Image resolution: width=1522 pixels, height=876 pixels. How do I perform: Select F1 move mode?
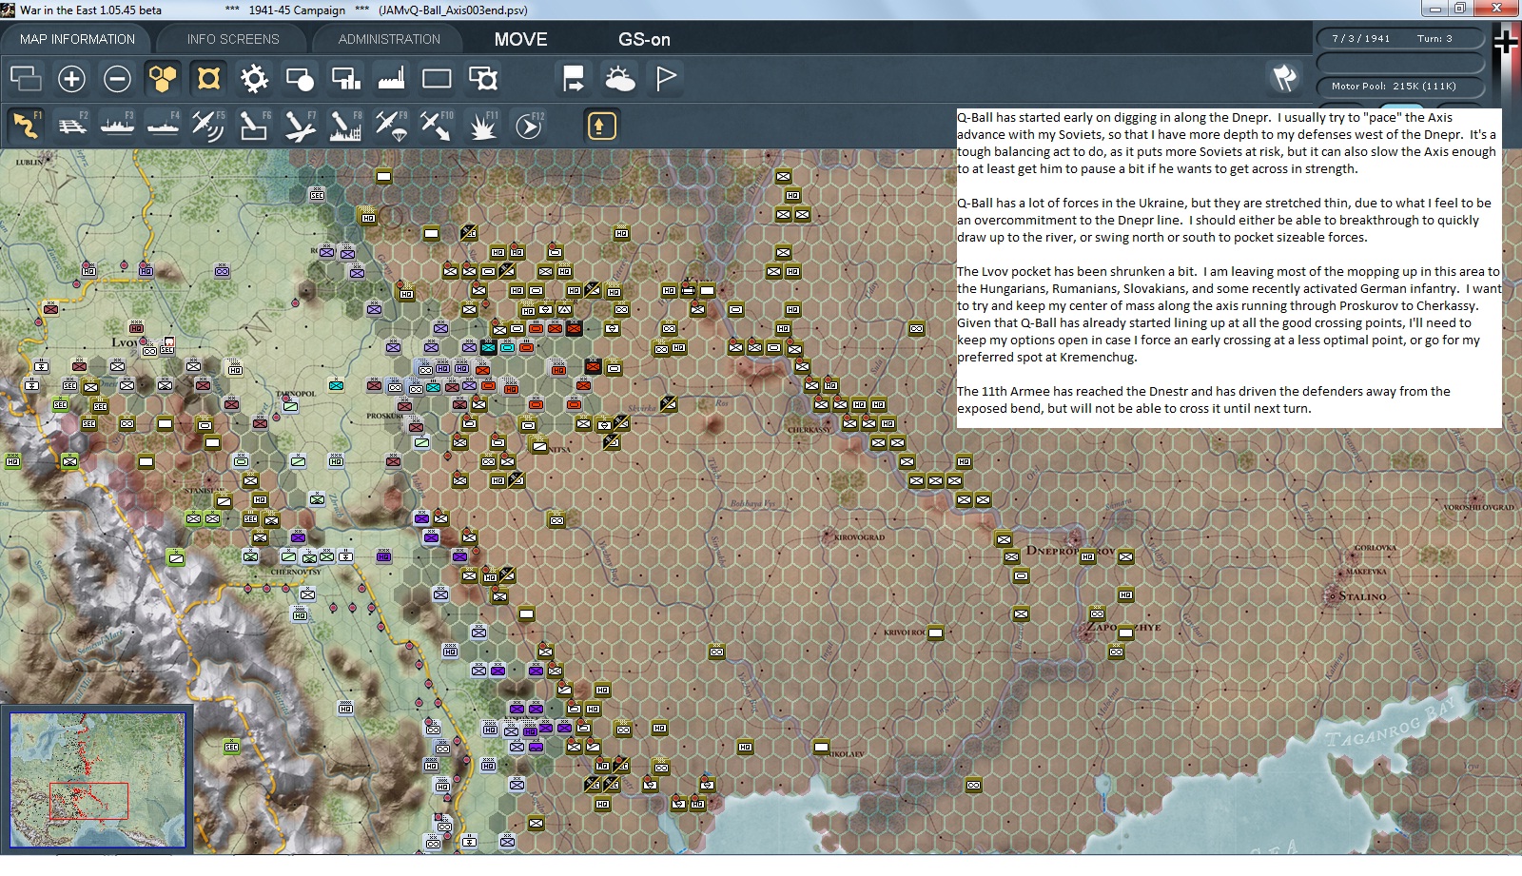pos(26,126)
